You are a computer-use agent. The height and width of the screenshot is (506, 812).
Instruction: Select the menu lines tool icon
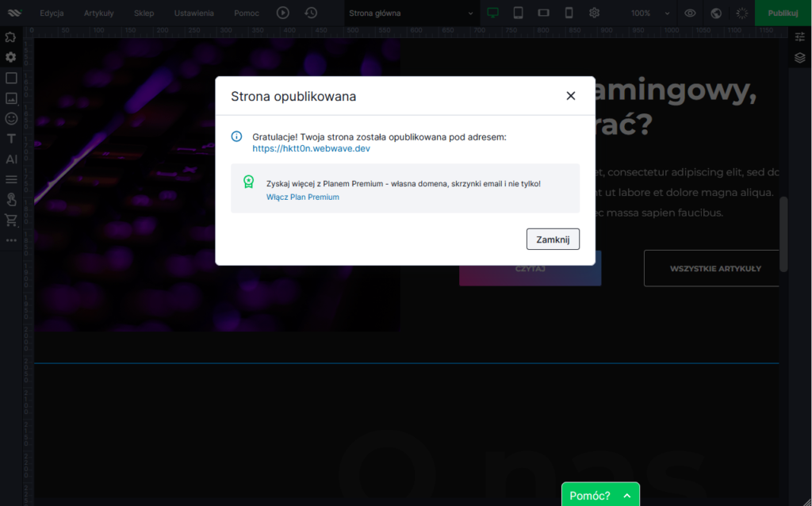click(11, 179)
